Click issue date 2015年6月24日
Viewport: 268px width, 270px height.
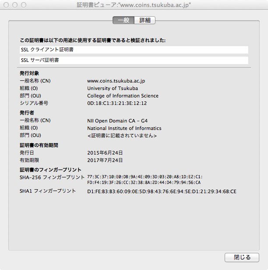click(x=105, y=153)
